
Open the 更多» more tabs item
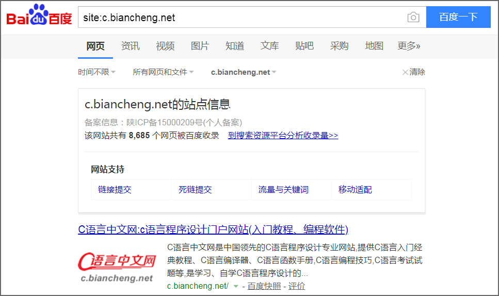(409, 46)
